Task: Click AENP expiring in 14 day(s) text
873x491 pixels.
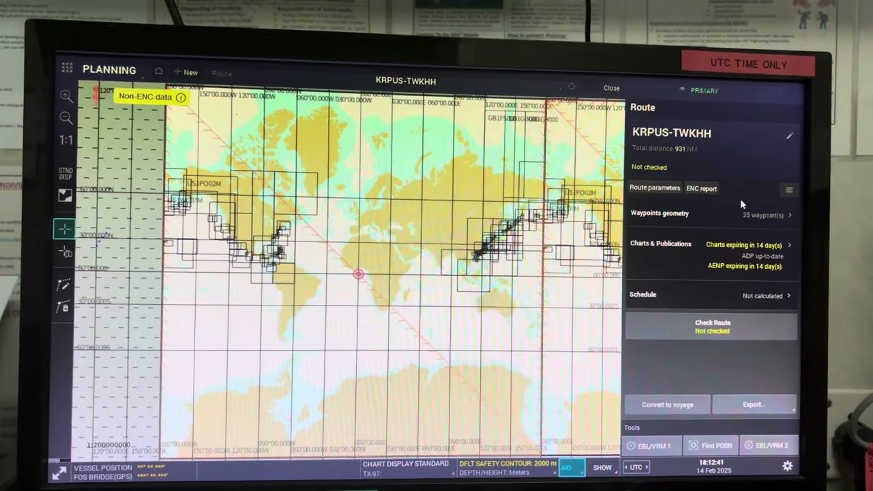Action: coord(745,266)
